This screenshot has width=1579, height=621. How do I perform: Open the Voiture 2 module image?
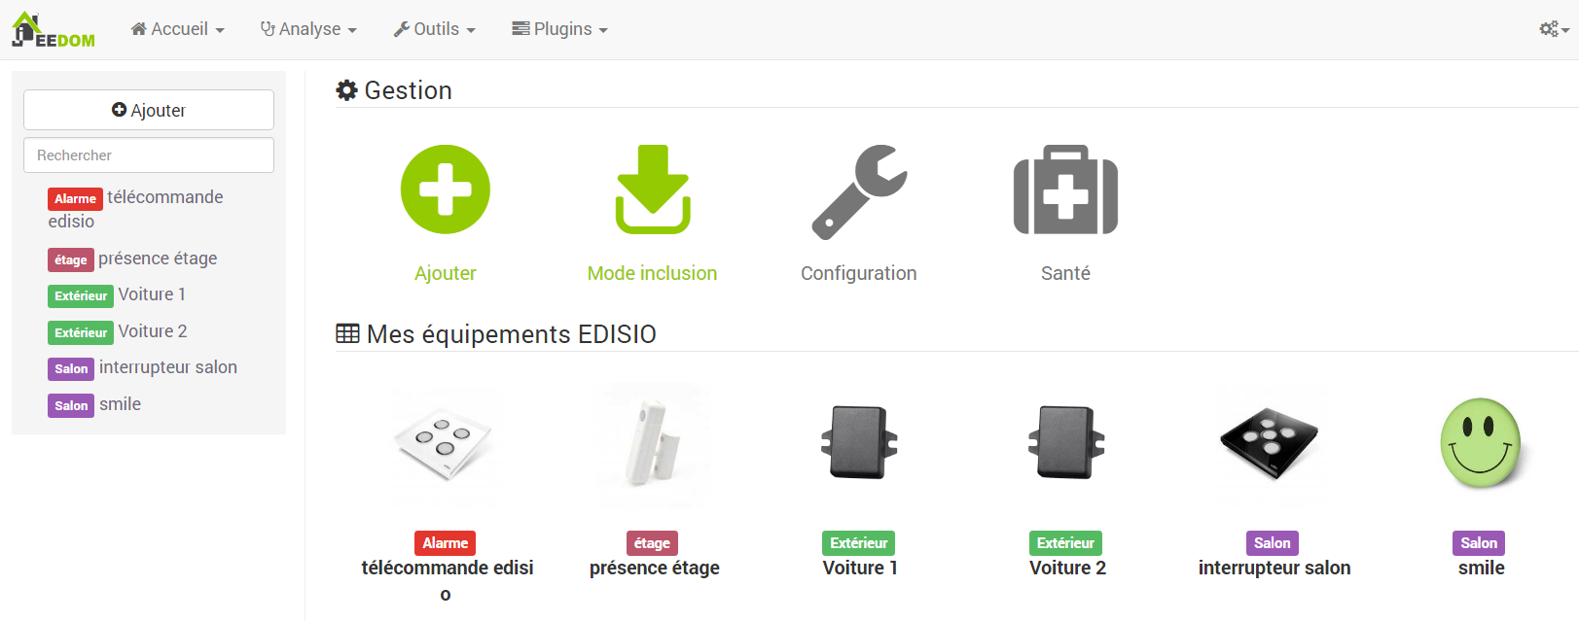click(1066, 443)
